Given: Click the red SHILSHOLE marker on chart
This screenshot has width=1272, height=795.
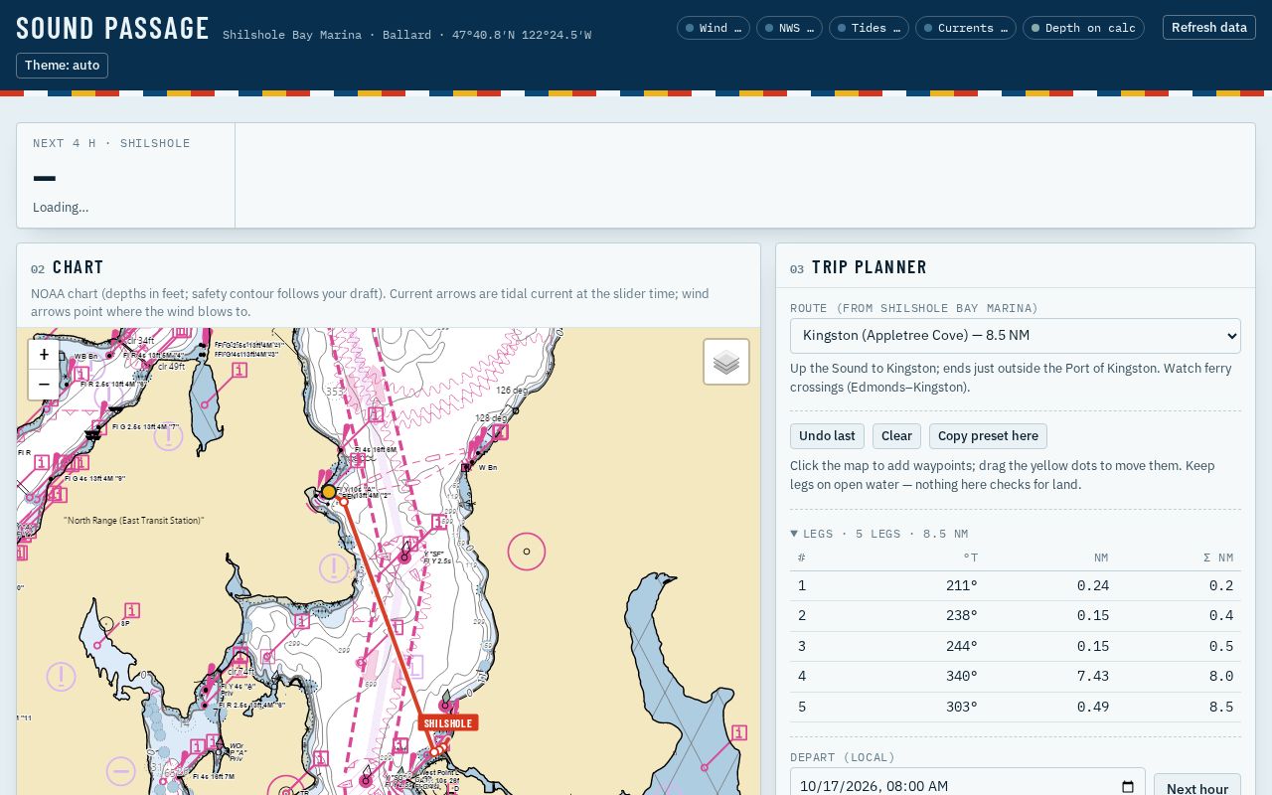Looking at the screenshot, I should coord(448,722).
